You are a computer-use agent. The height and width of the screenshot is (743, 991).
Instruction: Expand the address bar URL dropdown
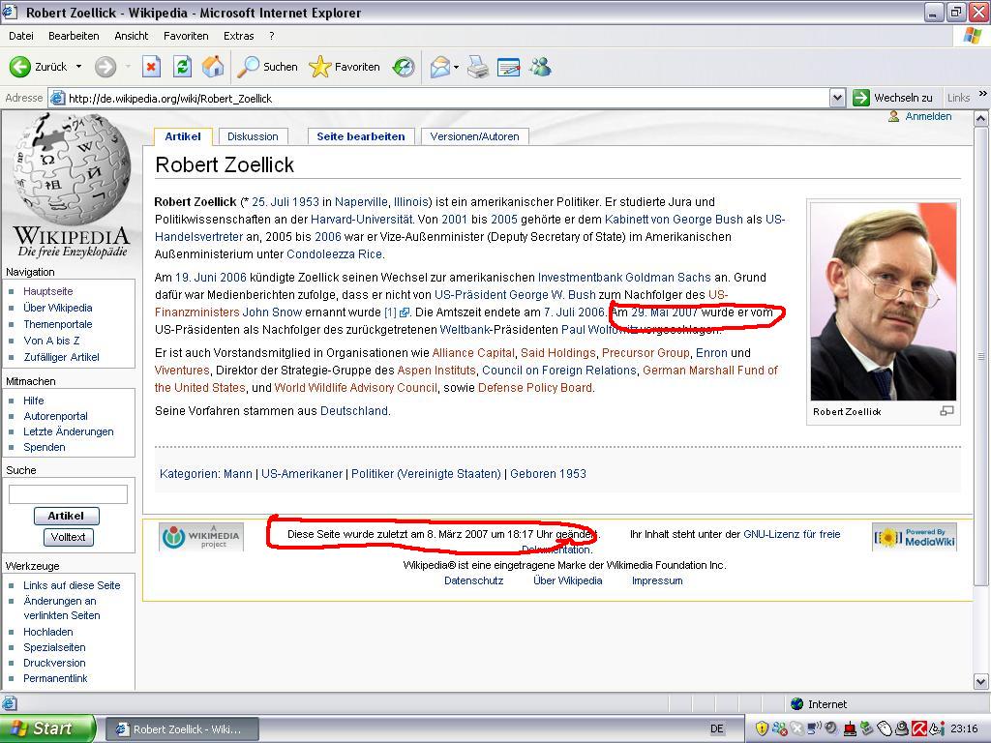pyautogui.click(x=837, y=98)
